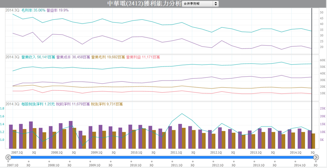Click the 5K value on the profit axis
This screenshot has height=168, width=327.
click(322, 140)
